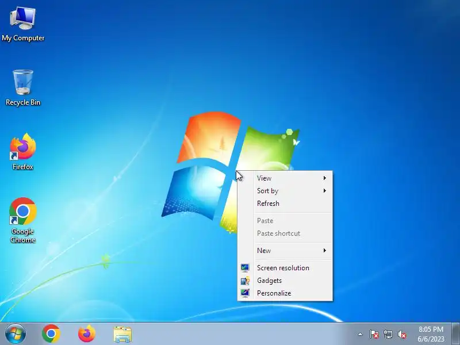Click the arrow beside Sort by

pos(325,191)
